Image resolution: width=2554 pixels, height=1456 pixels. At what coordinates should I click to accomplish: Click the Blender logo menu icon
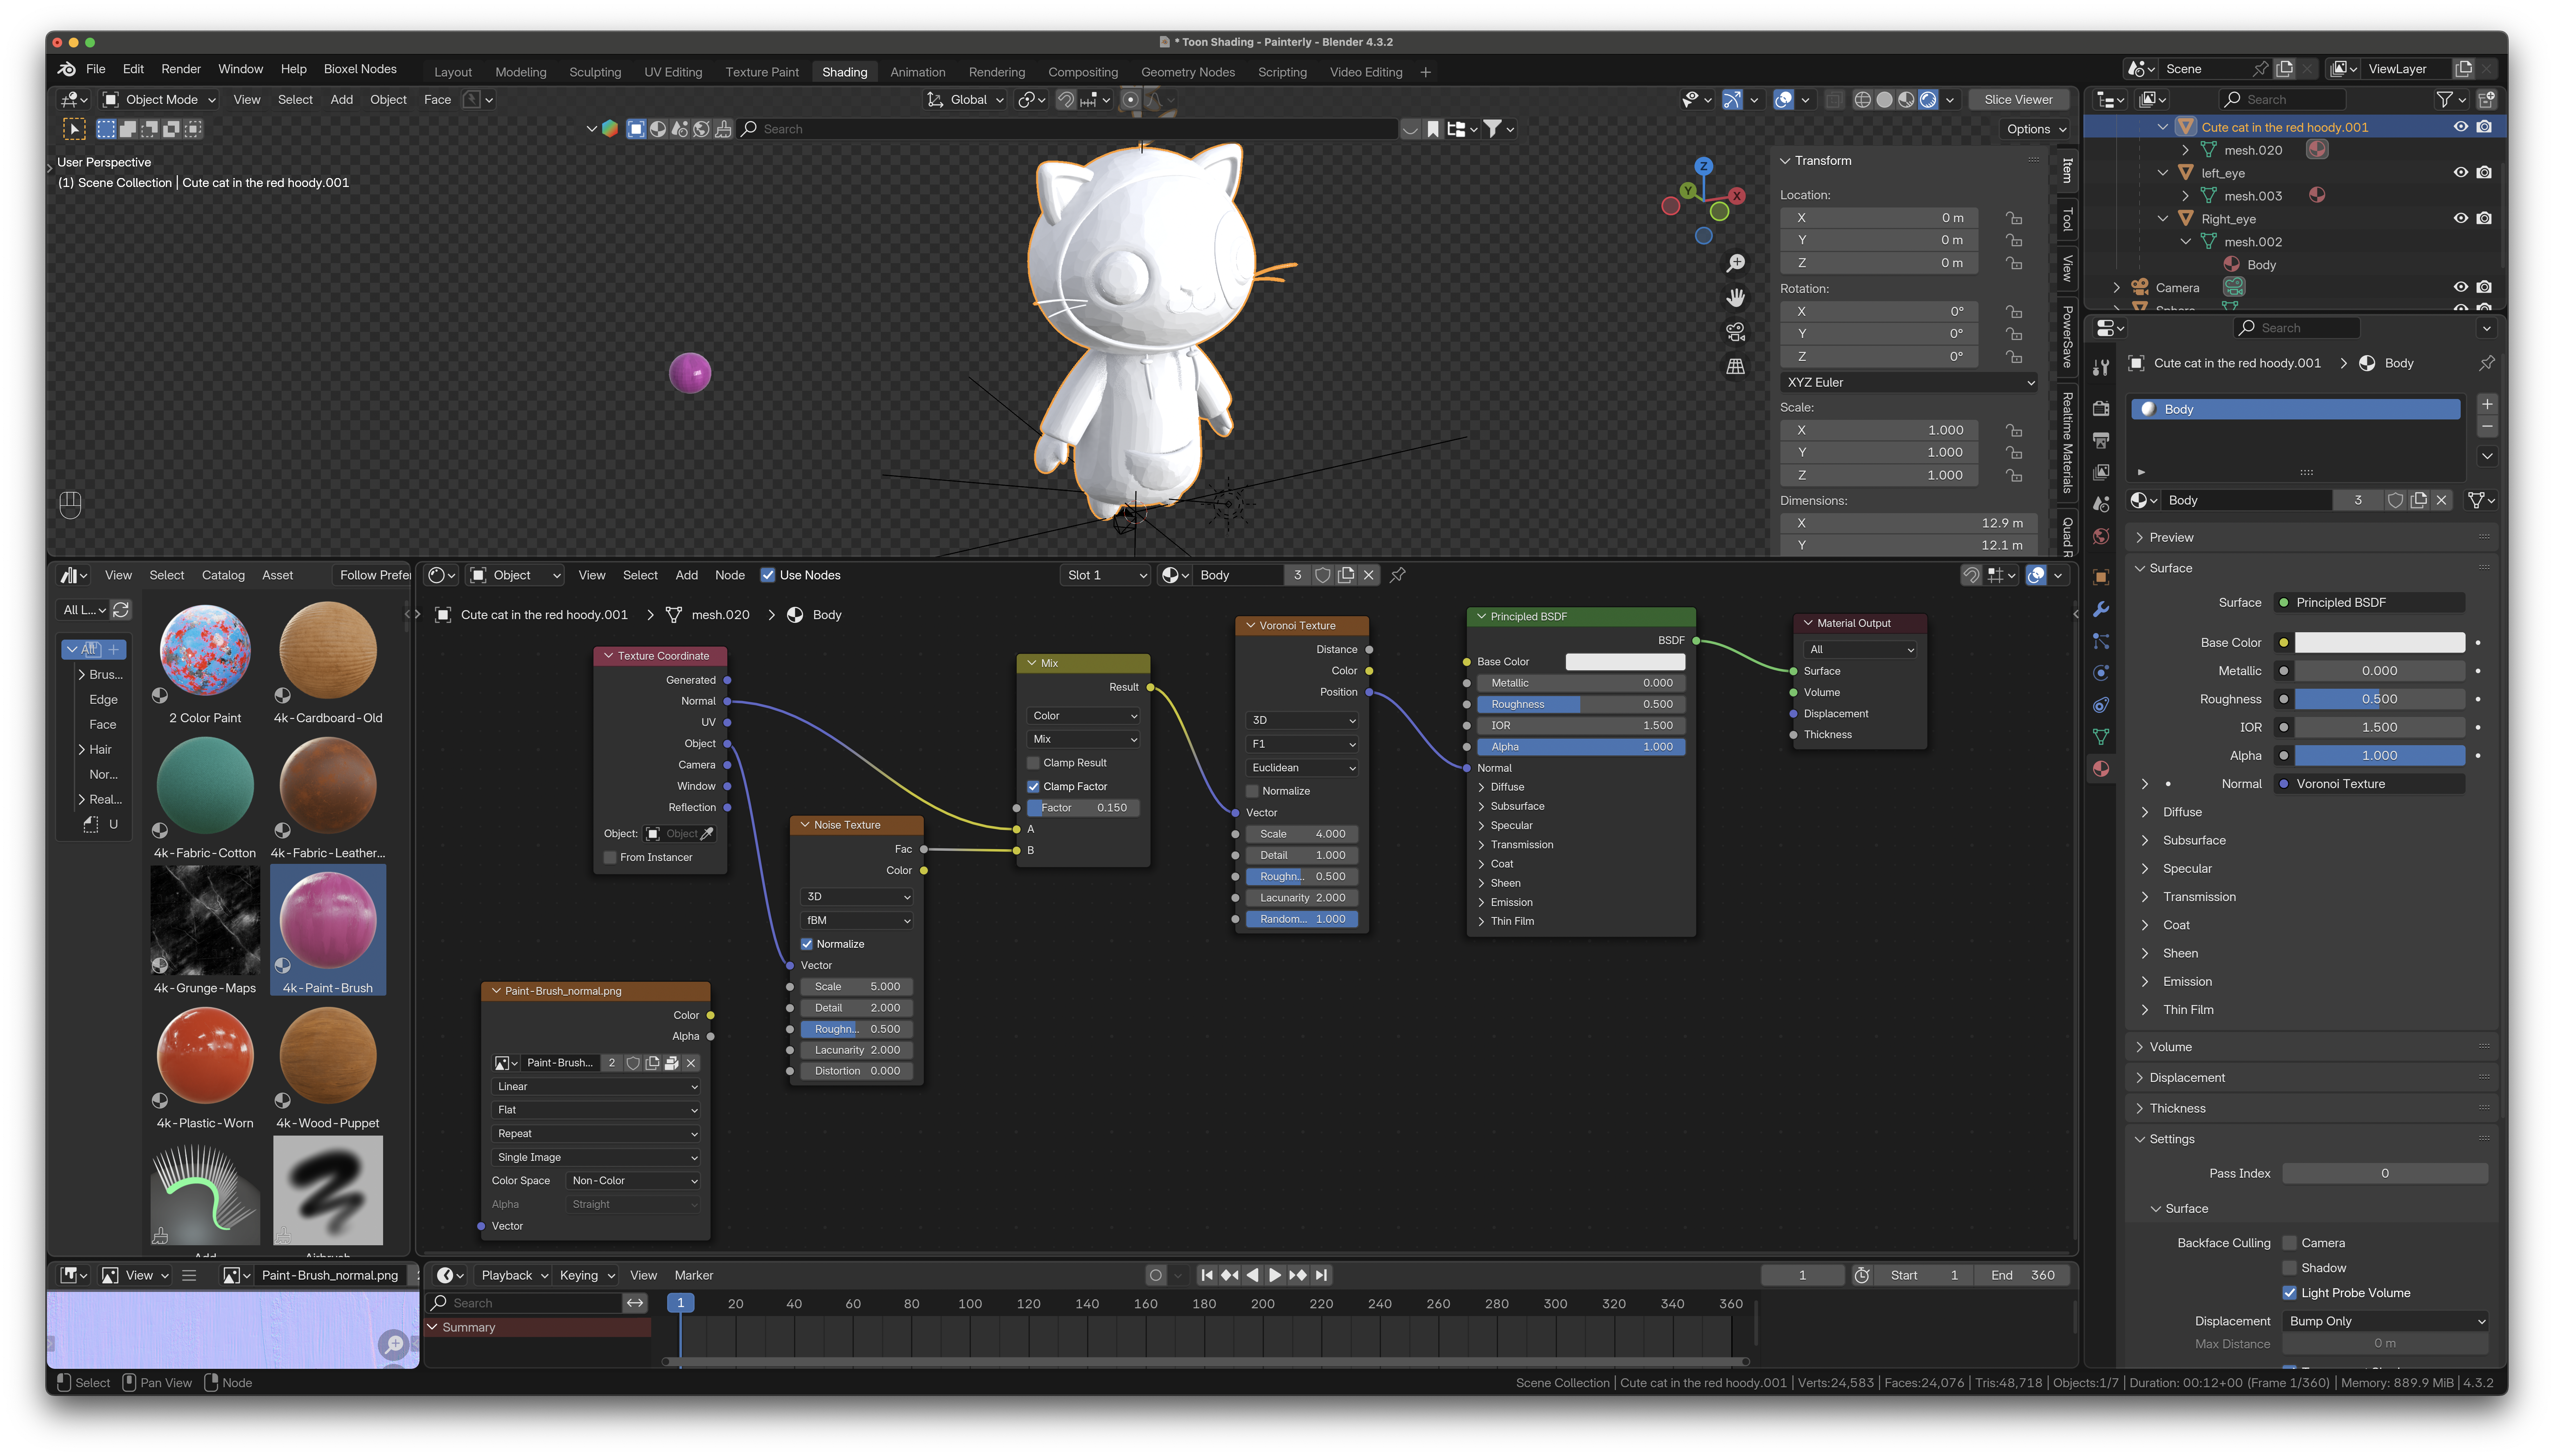coord(67,69)
